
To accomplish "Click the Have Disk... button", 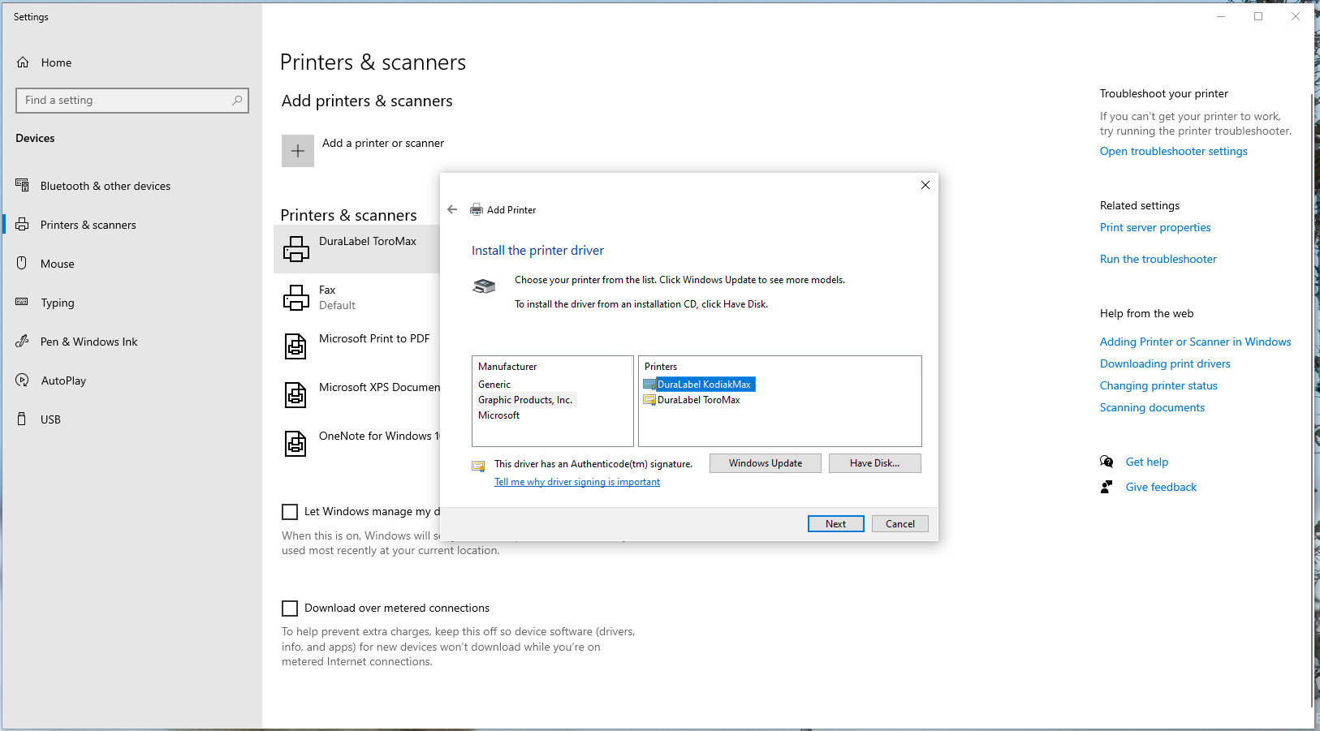I will click(x=874, y=463).
